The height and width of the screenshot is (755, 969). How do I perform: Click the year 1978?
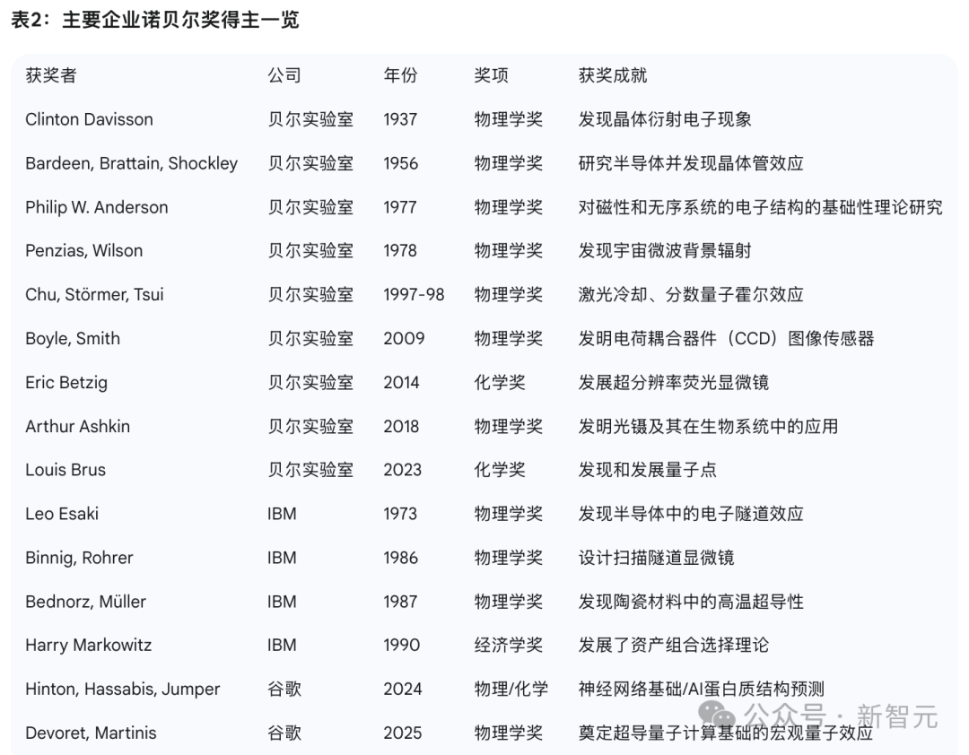tap(400, 251)
